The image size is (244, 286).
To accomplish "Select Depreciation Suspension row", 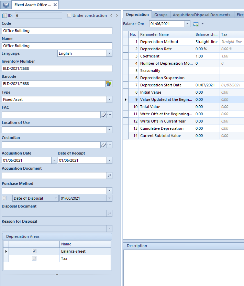I will (x=184, y=78).
